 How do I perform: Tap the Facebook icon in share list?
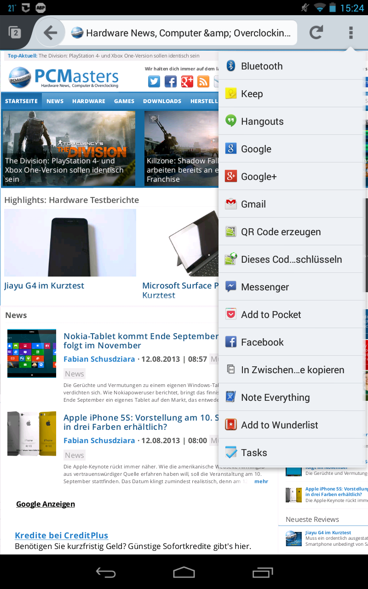231,342
